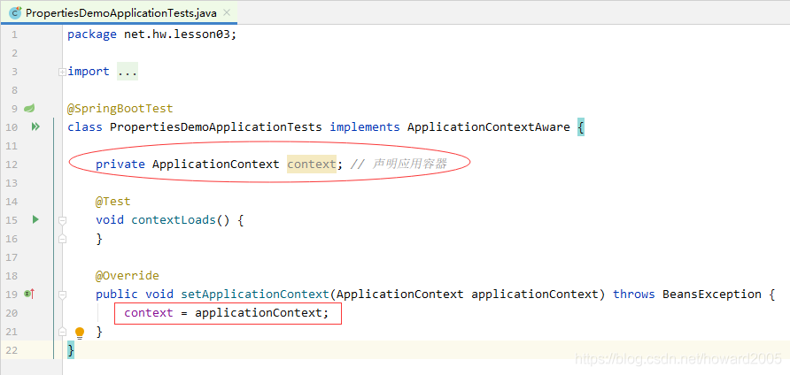790x375 pixels.
Task: Click the yellow lightbulb intention icon
Action: click(x=80, y=333)
